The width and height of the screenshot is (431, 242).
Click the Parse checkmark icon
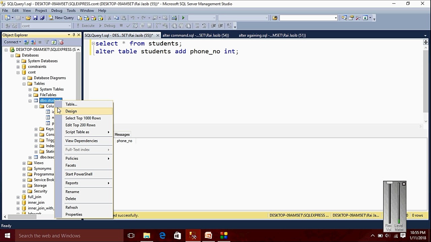[128, 26]
